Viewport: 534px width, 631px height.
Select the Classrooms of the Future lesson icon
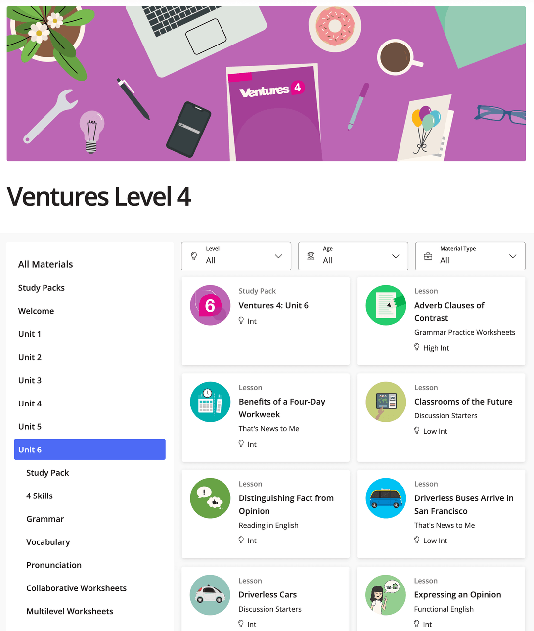386,402
